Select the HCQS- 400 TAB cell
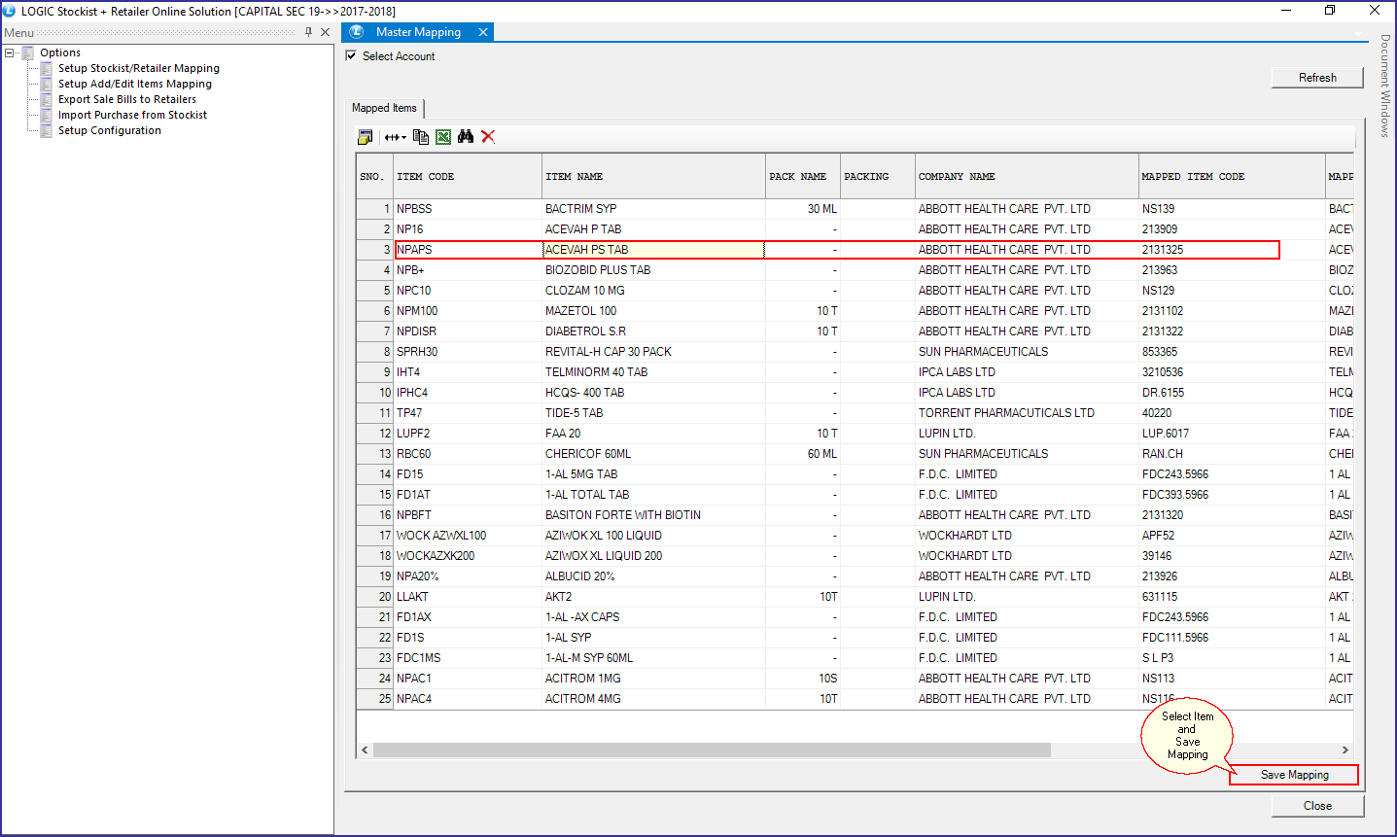The height and width of the screenshot is (837, 1397). tap(653, 393)
